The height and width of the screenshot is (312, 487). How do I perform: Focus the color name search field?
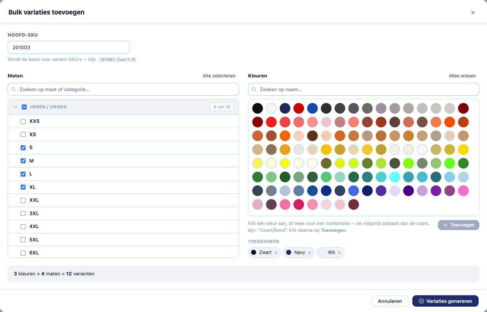pyautogui.click(x=364, y=89)
